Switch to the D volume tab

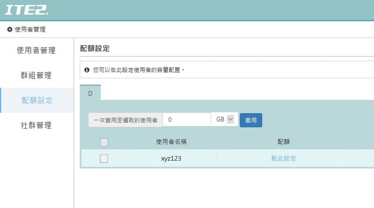coord(90,93)
